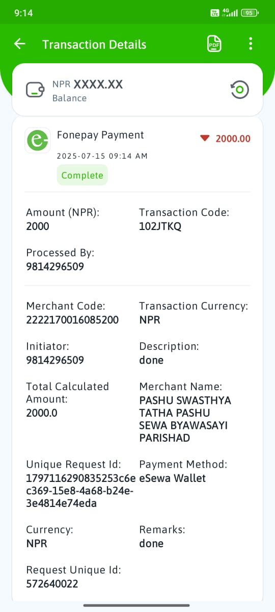This screenshot has height=612, width=275.
Task: Select the Transaction Code 102JTKQ
Action: 160,226
